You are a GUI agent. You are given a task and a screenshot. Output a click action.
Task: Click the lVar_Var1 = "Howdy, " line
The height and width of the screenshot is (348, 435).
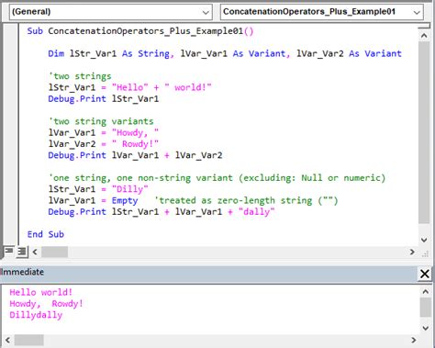tap(104, 133)
